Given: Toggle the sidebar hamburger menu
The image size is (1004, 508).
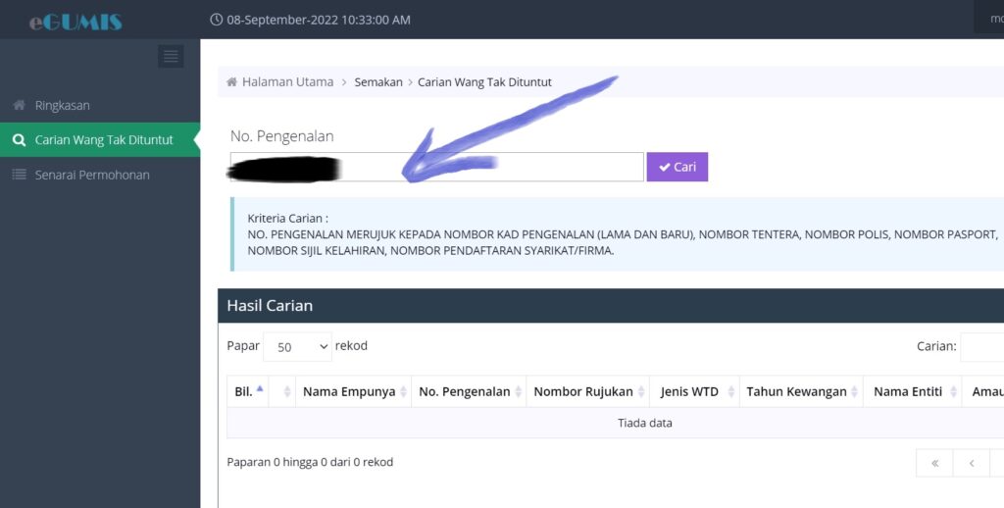Looking at the screenshot, I should click(x=171, y=56).
